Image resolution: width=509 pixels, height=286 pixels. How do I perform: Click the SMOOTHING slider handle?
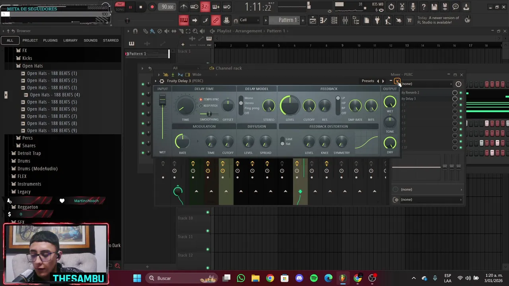point(209,114)
